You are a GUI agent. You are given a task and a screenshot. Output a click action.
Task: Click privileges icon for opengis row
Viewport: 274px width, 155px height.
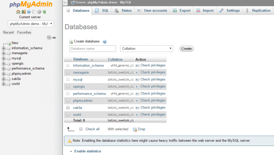point(137,87)
